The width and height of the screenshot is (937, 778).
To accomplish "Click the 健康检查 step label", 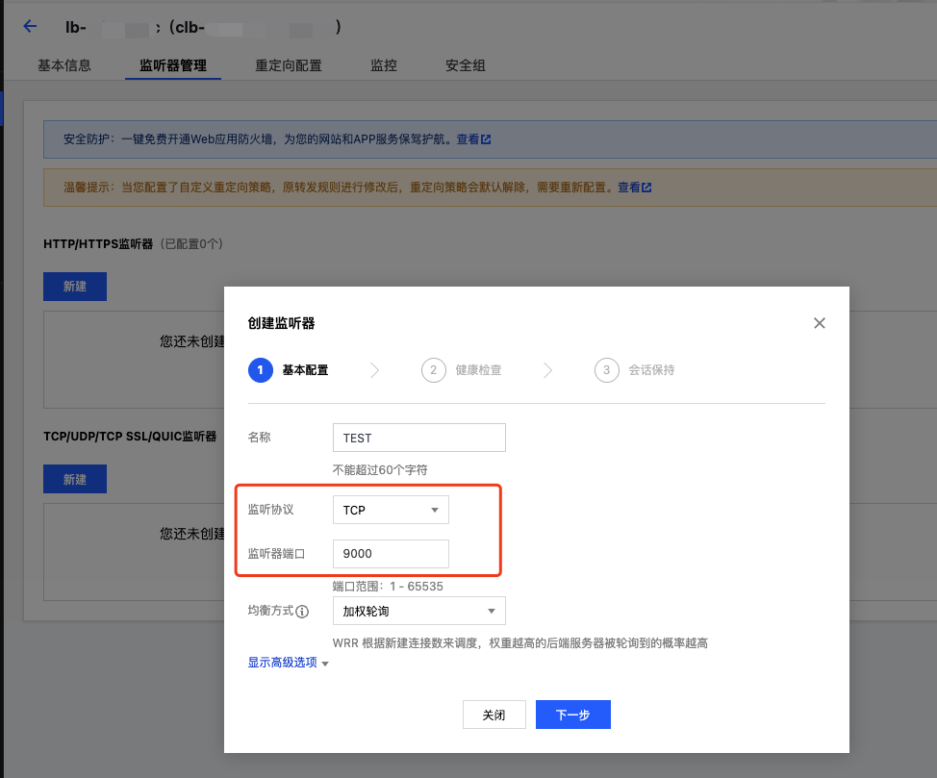I will [478, 370].
